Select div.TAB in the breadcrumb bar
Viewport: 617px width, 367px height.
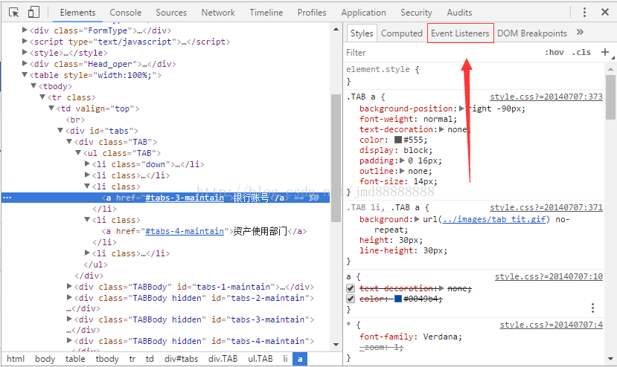(223, 359)
